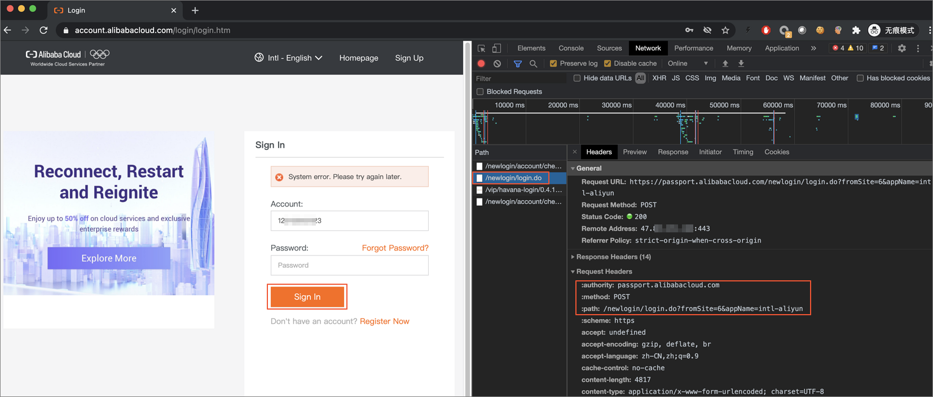View the Cookies tab of the request
The height and width of the screenshot is (397, 933).
click(x=777, y=152)
